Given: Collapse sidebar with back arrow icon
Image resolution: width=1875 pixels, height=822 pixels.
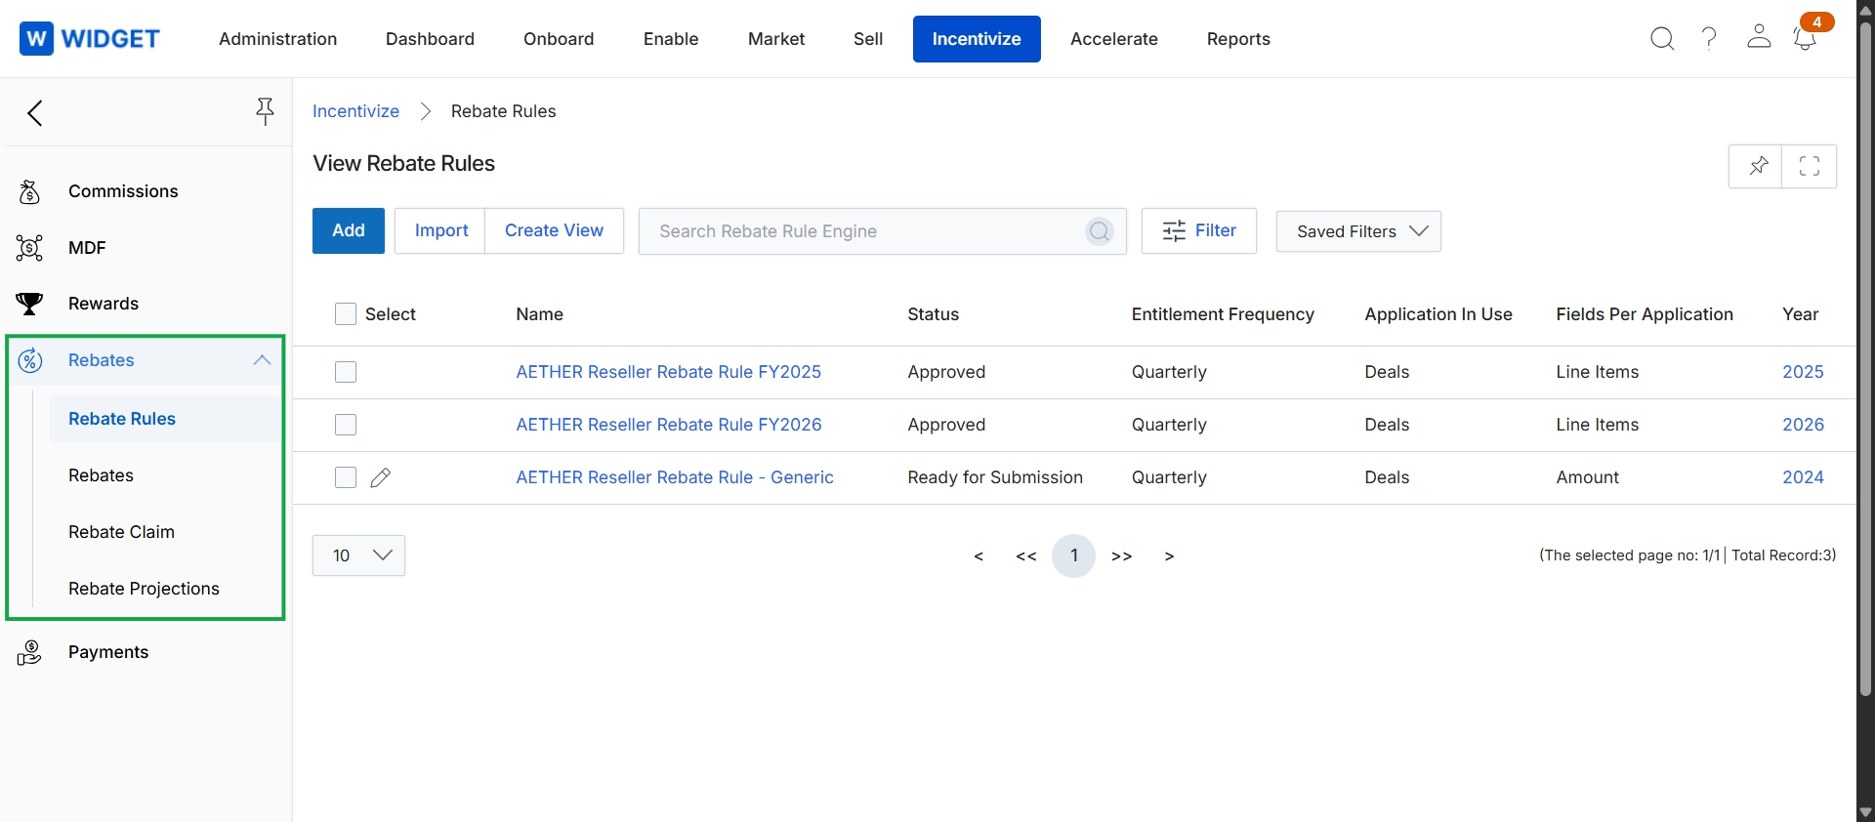Looking at the screenshot, I should click(35, 113).
